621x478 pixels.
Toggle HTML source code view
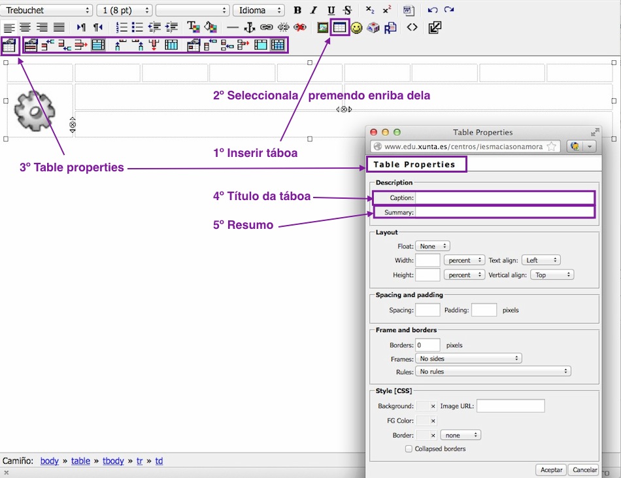click(x=412, y=27)
